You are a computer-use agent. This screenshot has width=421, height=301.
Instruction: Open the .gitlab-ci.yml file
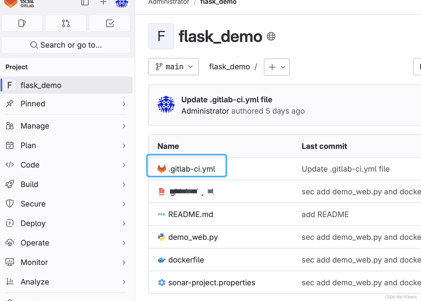pos(192,169)
